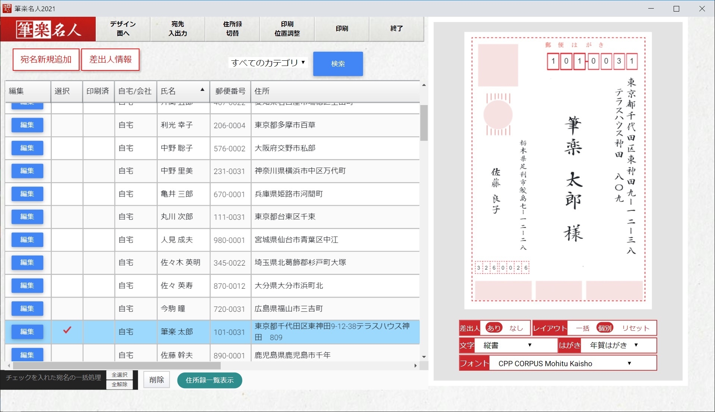This screenshot has height=412, width=715.
Task: Select the 差出人 あり option
Action: click(x=494, y=328)
